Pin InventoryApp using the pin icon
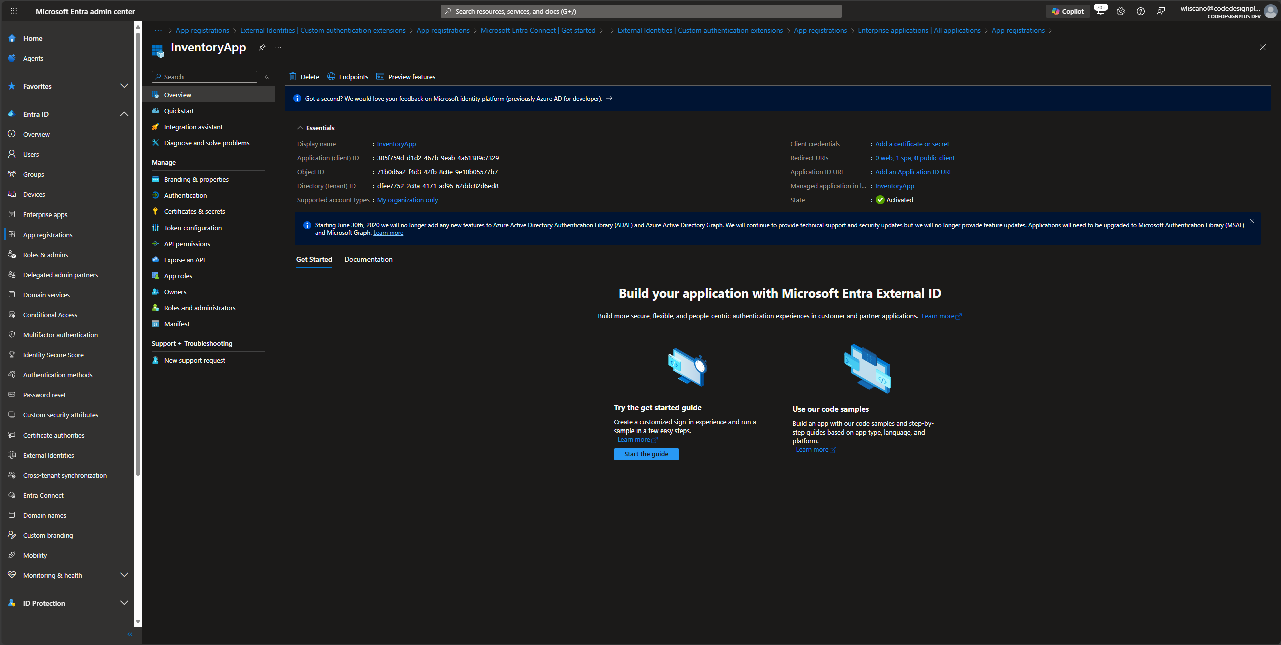 point(262,47)
